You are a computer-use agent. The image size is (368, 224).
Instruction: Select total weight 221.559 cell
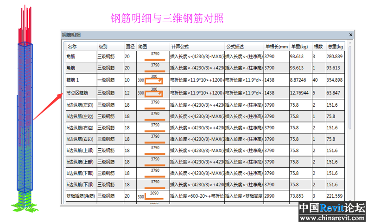pyautogui.click(x=335, y=196)
